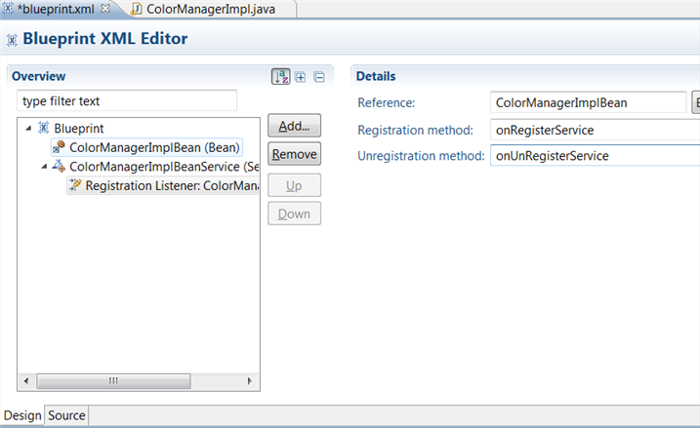
Task: Toggle alphabetical sort in Overview
Action: pyautogui.click(x=281, y=76)
